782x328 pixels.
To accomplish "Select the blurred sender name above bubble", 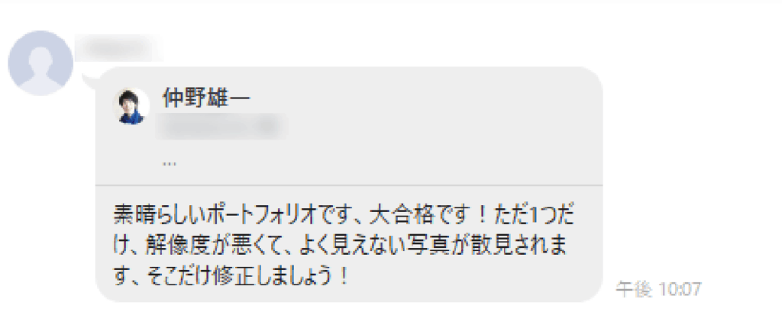I will (118, 47).
